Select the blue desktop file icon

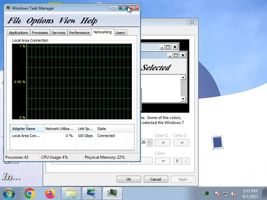[x=218, y=142]
